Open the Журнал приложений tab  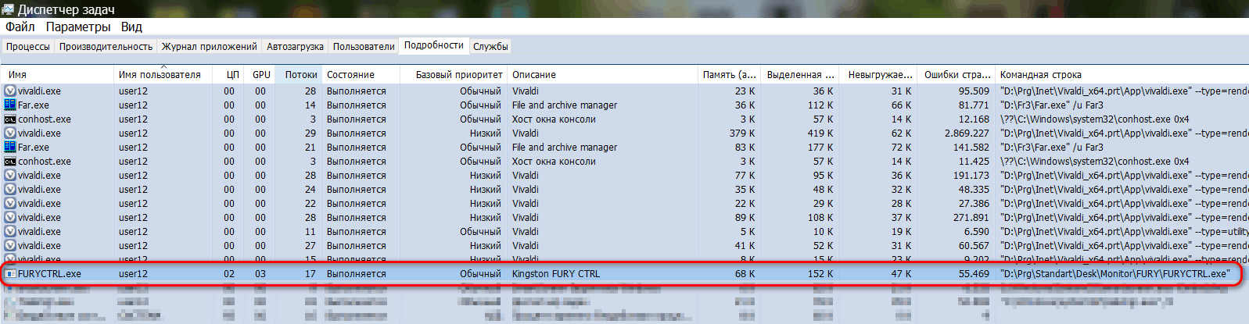click(209, 47)
